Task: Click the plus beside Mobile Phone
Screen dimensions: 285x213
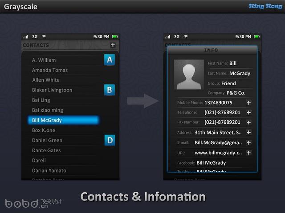Action: (x=248, y=103)
